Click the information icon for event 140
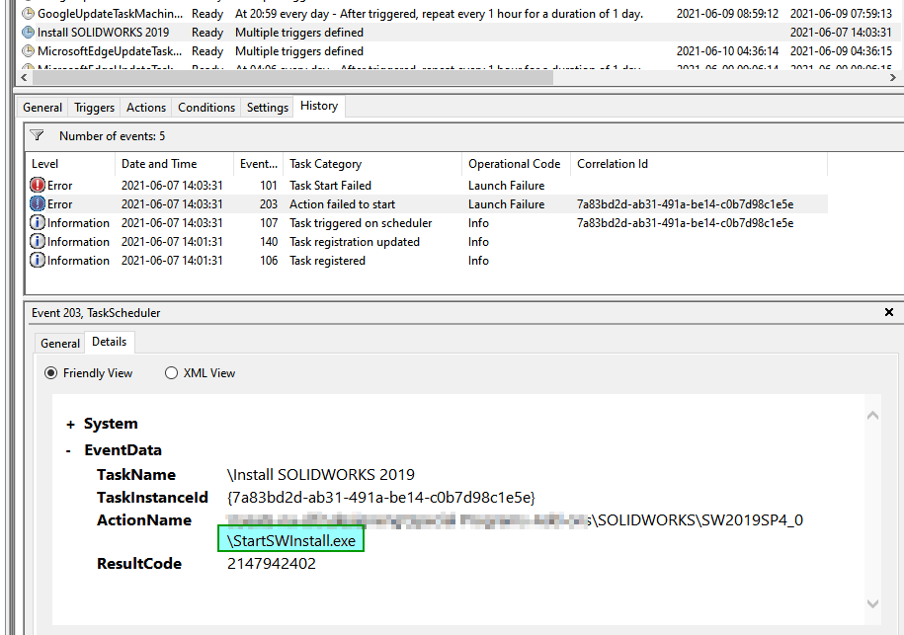The height and width of the screenshot is (635, 904). point(38,241)
